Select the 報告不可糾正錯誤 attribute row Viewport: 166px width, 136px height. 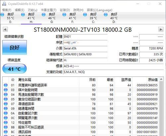point(81,127)
